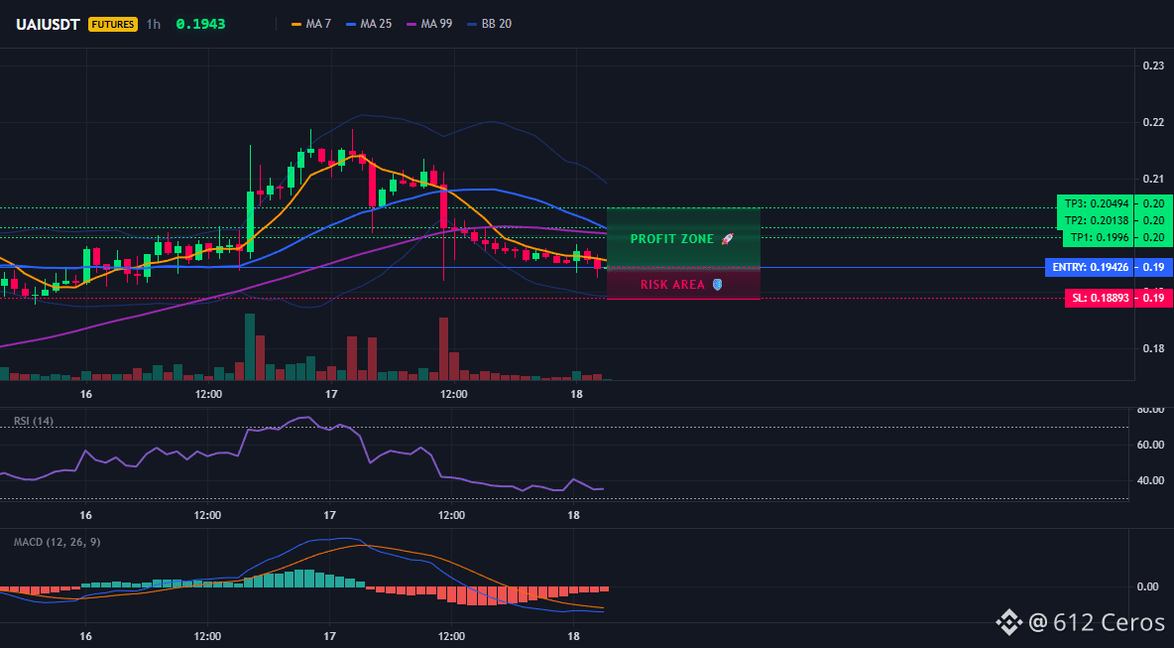Click the orange MA 7 legend marker

pyautogui.click(x=295, y=24)
